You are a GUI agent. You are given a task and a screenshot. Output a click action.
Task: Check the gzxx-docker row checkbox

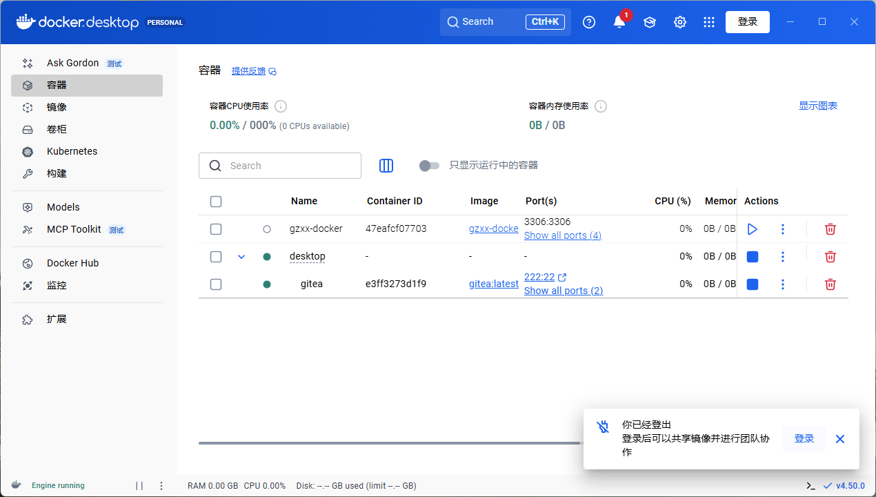pyautogui.click(x=216, y=229)
